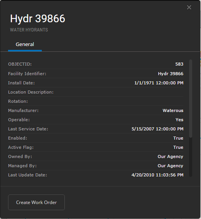This screenshot has width=201, height=219.
Task: Click the Enabled value True
Action: coord(178,138)
